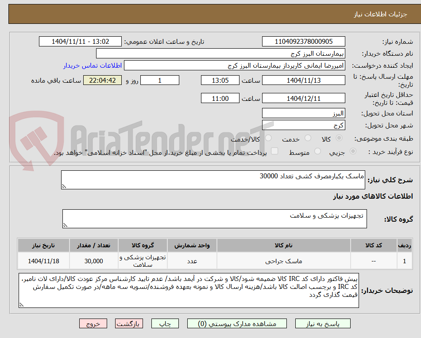
Task: Click requester field امیررضا ایمانی
Action: click(x=234, y=65)
